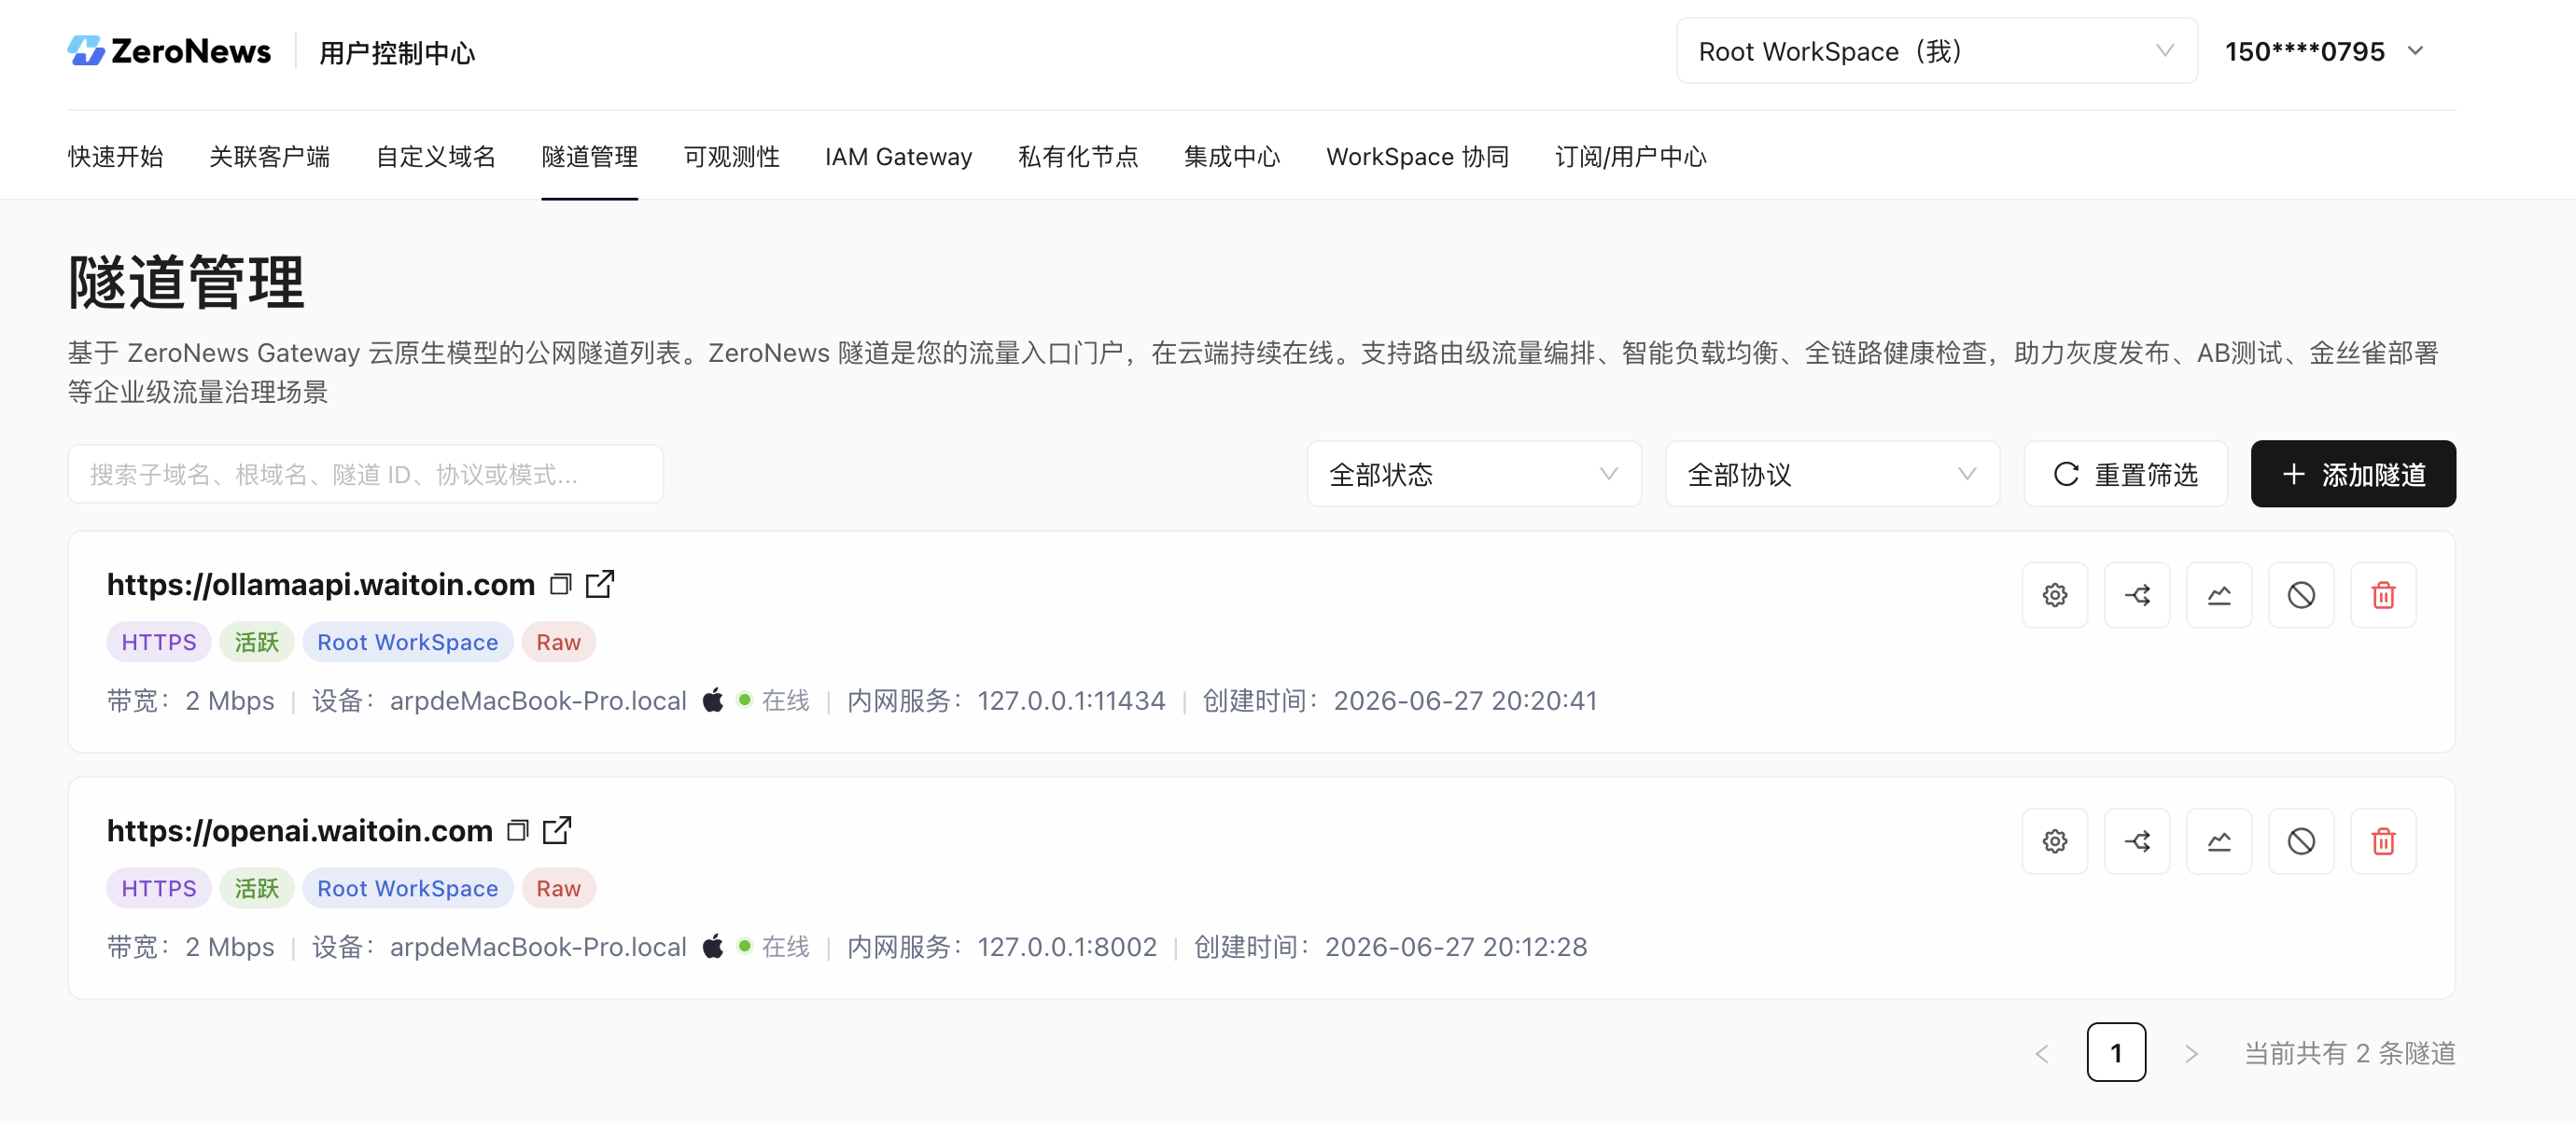This screenshot has width=2576, height=1123.
Task: Open the 150****0795 account menu
Action: (x=2324, y=51)
